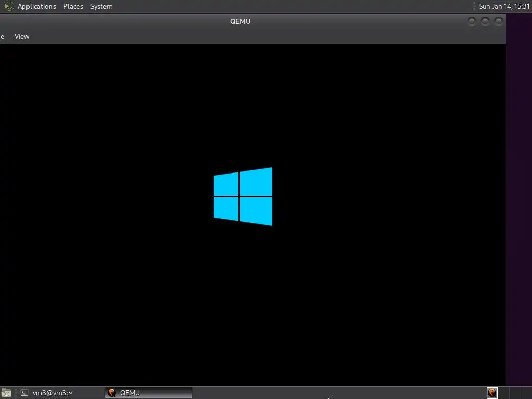
Task: Minimize the QEMU window
Action: (472, 21)
